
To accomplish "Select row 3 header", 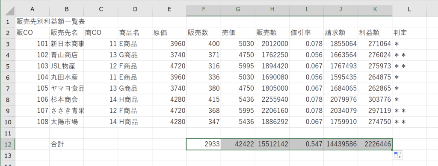I will 8,44.
